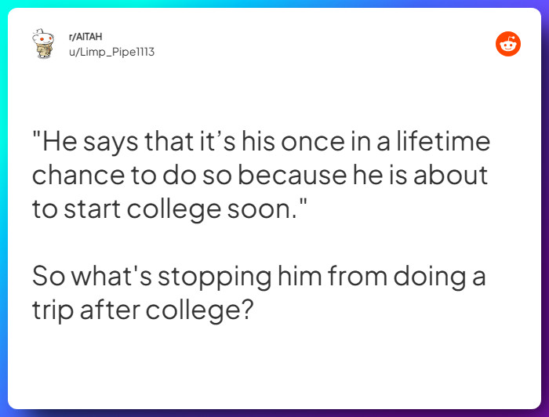This screenshot has width=549, height=417.
Task: Open the r/AITAH subreddit link
Action: [x=85, y=37]
